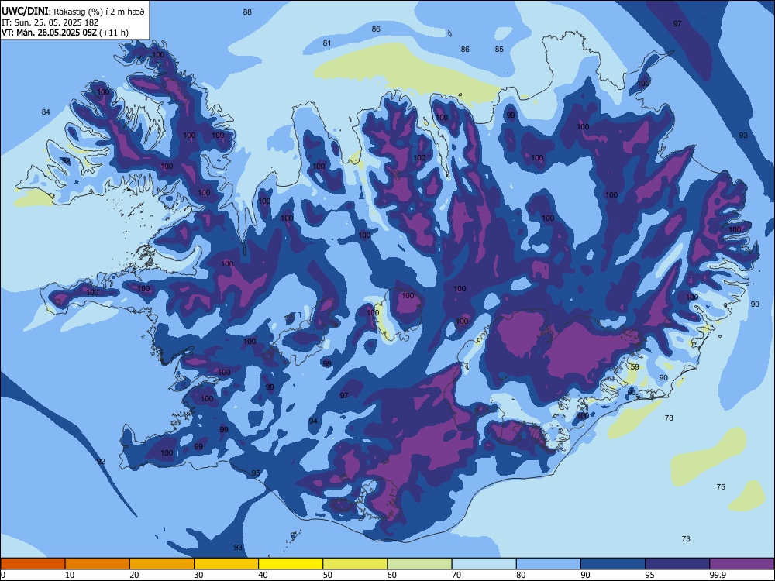Click the navy 95–99.9 legend swatch

(677, 564)
